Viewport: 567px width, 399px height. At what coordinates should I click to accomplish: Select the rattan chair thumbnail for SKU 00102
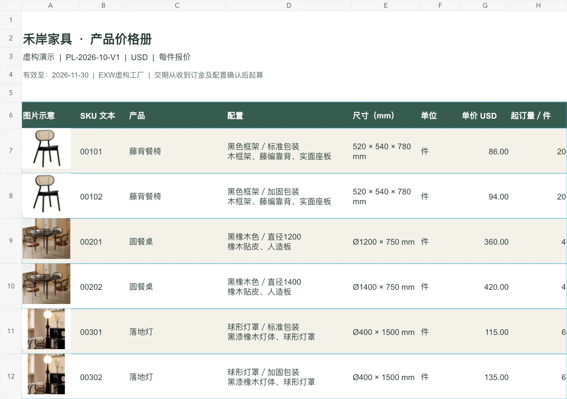point(47,194)
